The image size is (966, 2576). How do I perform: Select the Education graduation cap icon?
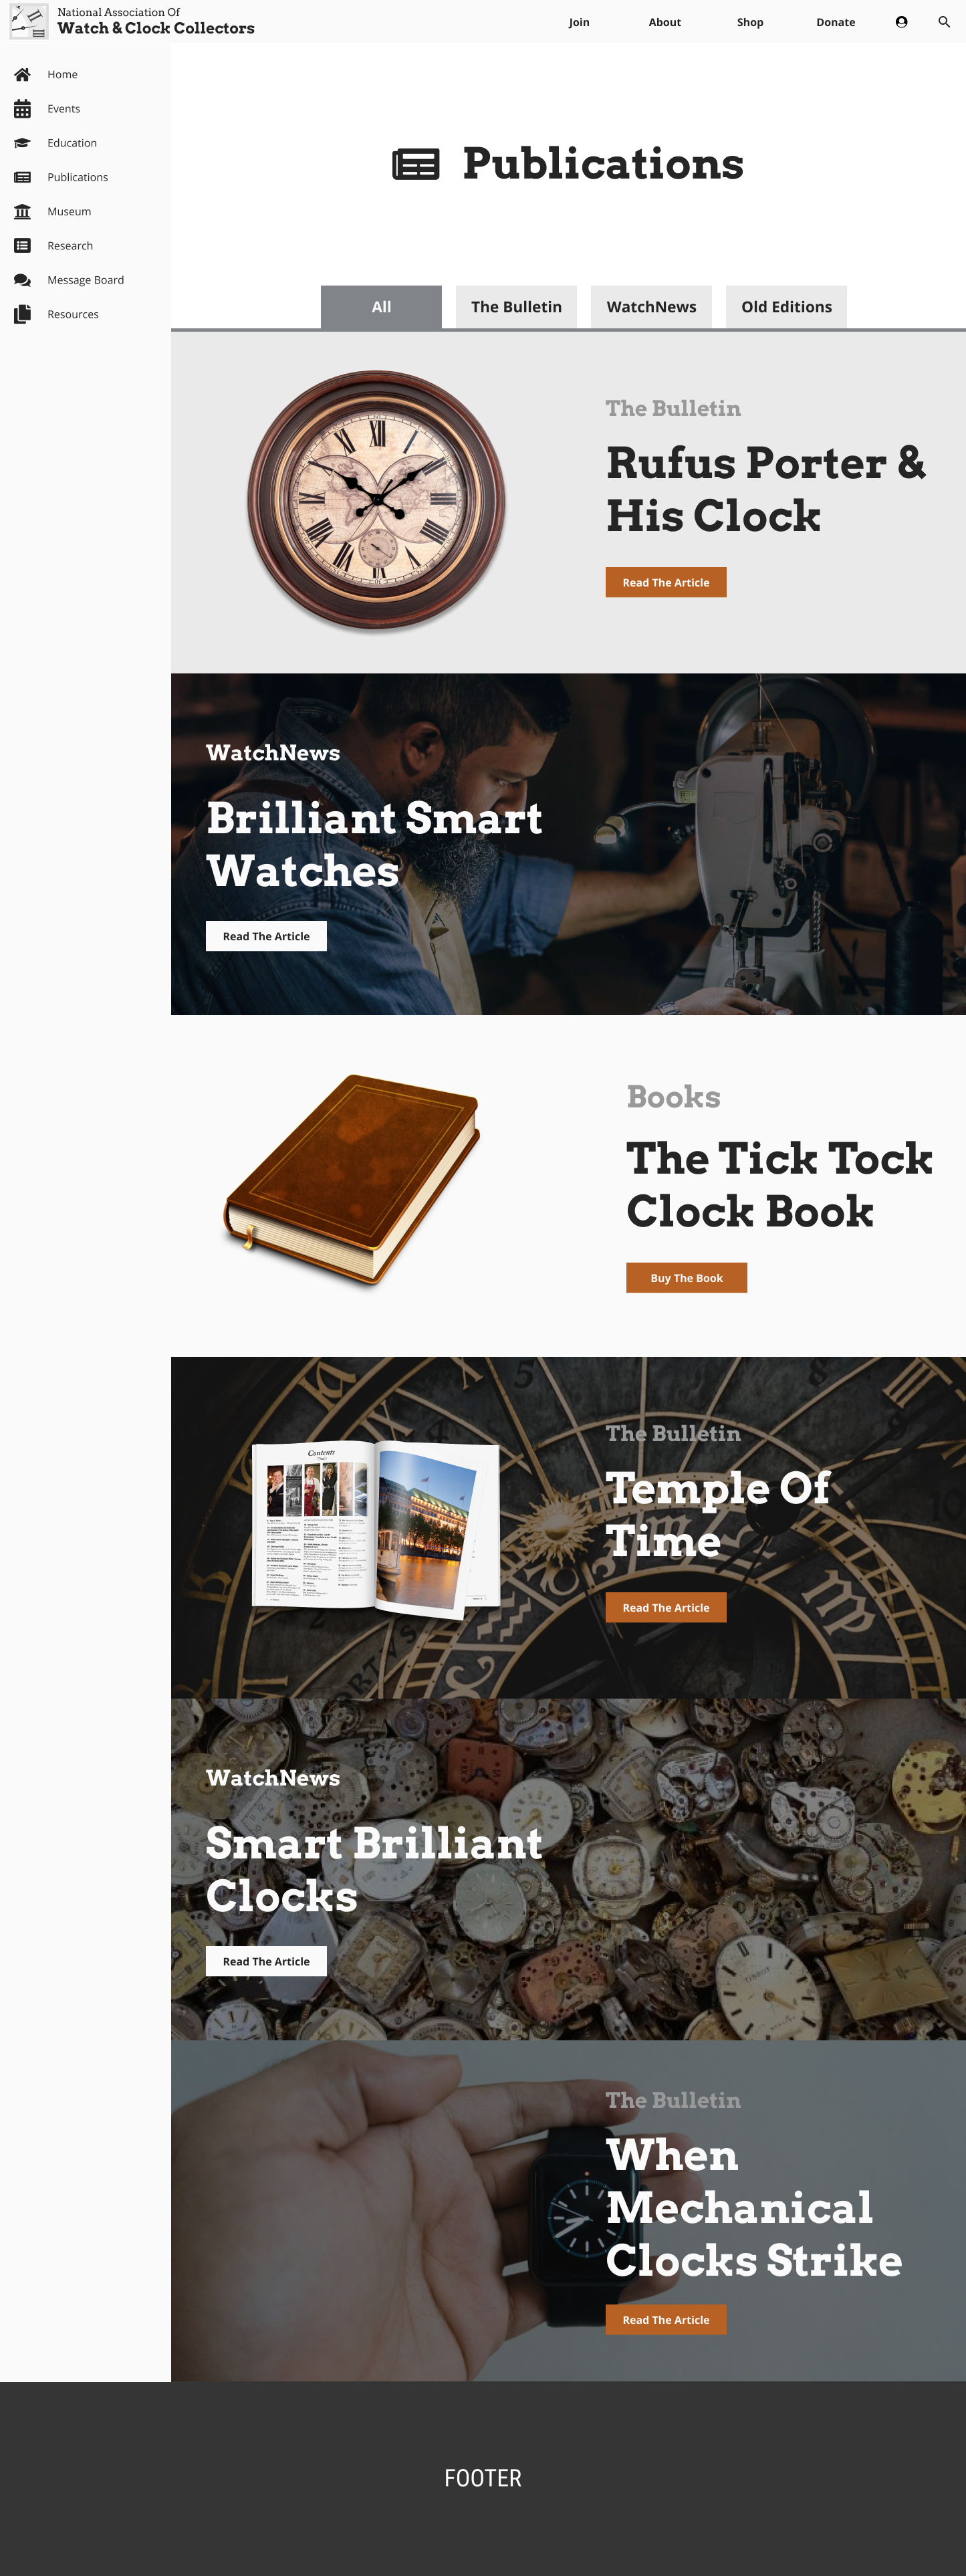[x=22, y=143]
